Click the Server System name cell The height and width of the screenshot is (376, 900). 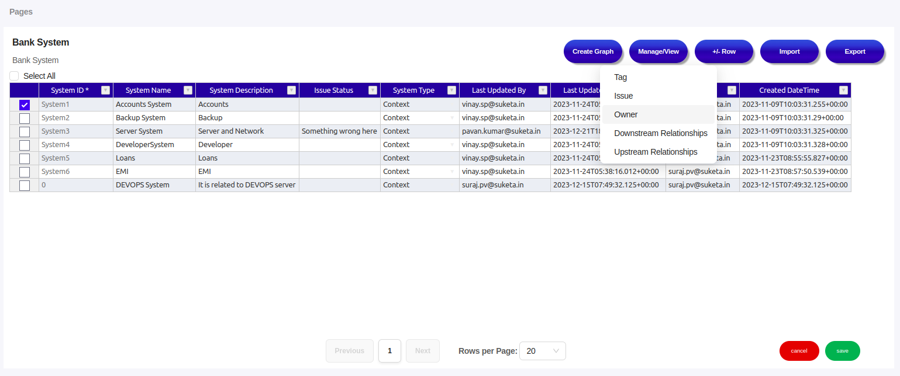[x=139, y=131]
